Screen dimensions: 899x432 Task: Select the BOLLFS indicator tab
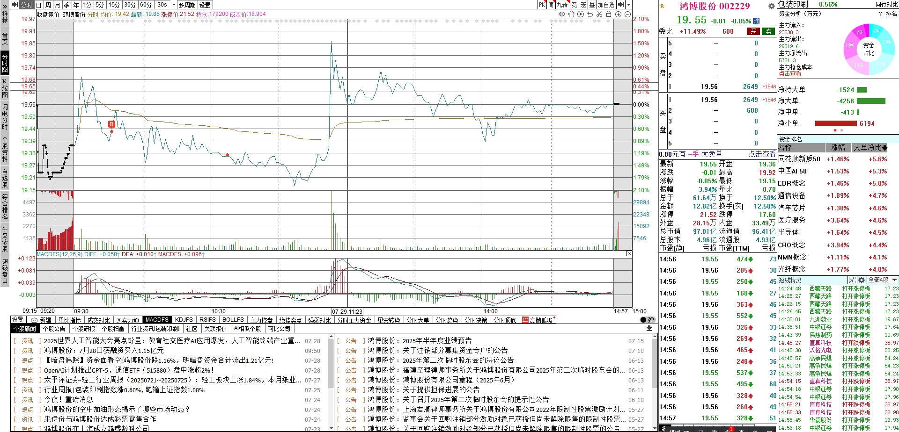(x=233, y=320)
